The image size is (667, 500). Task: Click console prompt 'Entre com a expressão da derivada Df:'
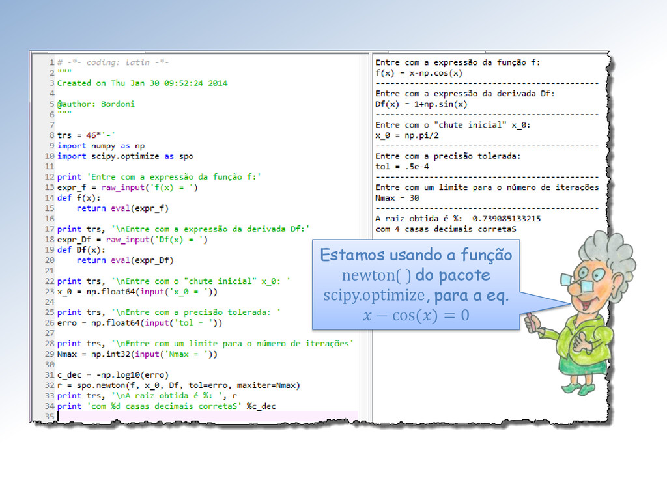(465, 94)
